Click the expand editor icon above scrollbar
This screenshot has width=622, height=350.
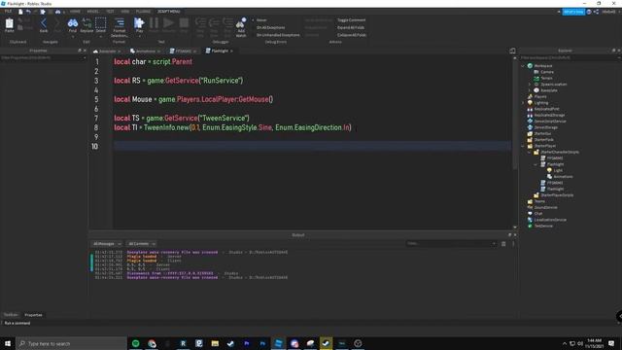point(512,51)
